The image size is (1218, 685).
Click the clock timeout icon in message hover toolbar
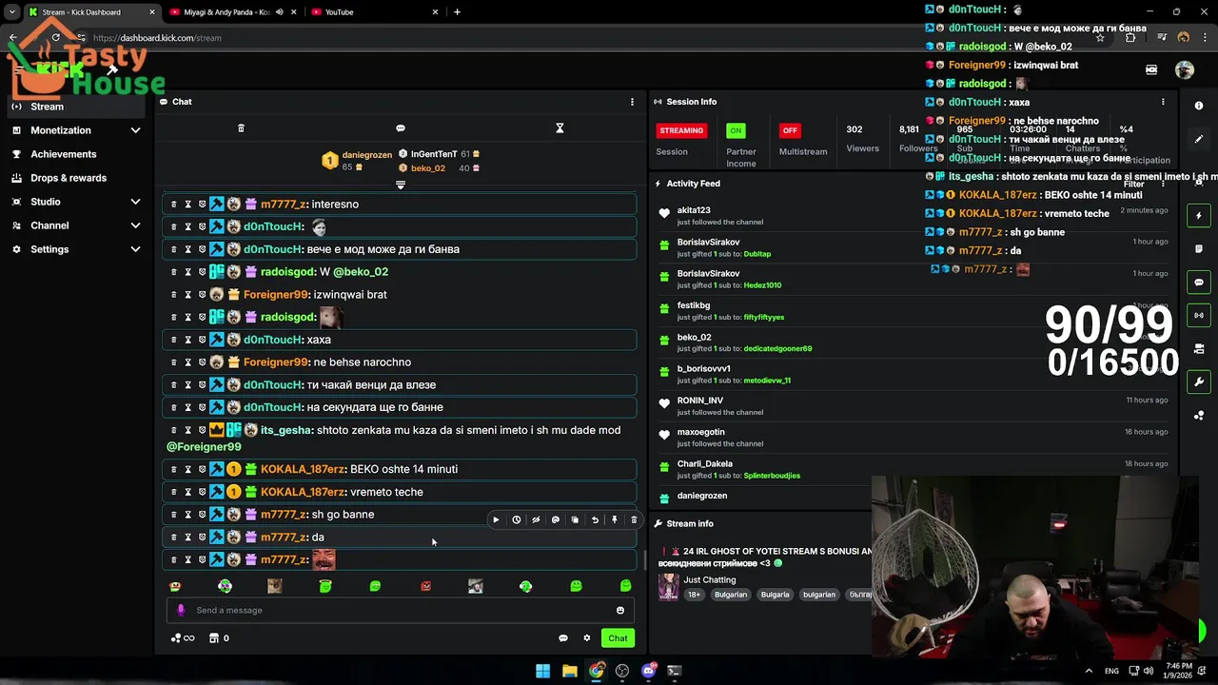pyautogui.click(x=516, y=520)
